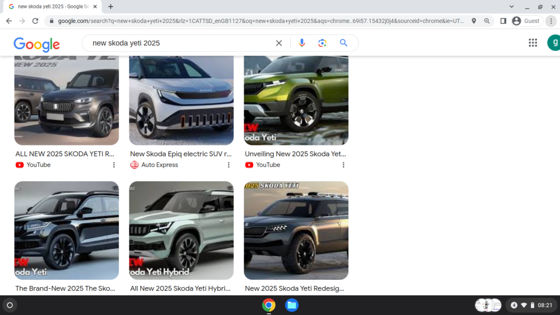Image resolution: width=560 pixels, height=315 pixels.
Task: Click the location icon in the address bar
Action: pyautogui.click(x=474, y=21)
